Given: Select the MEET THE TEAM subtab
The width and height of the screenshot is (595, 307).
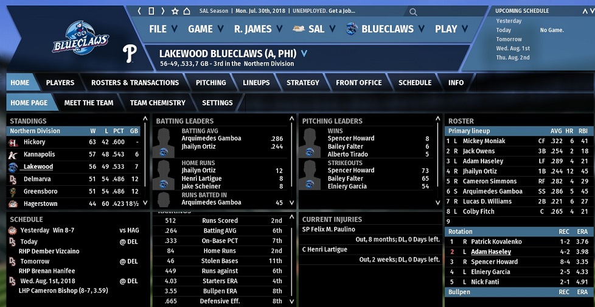Looking at the screenshot, I should (x=88, y=102).
